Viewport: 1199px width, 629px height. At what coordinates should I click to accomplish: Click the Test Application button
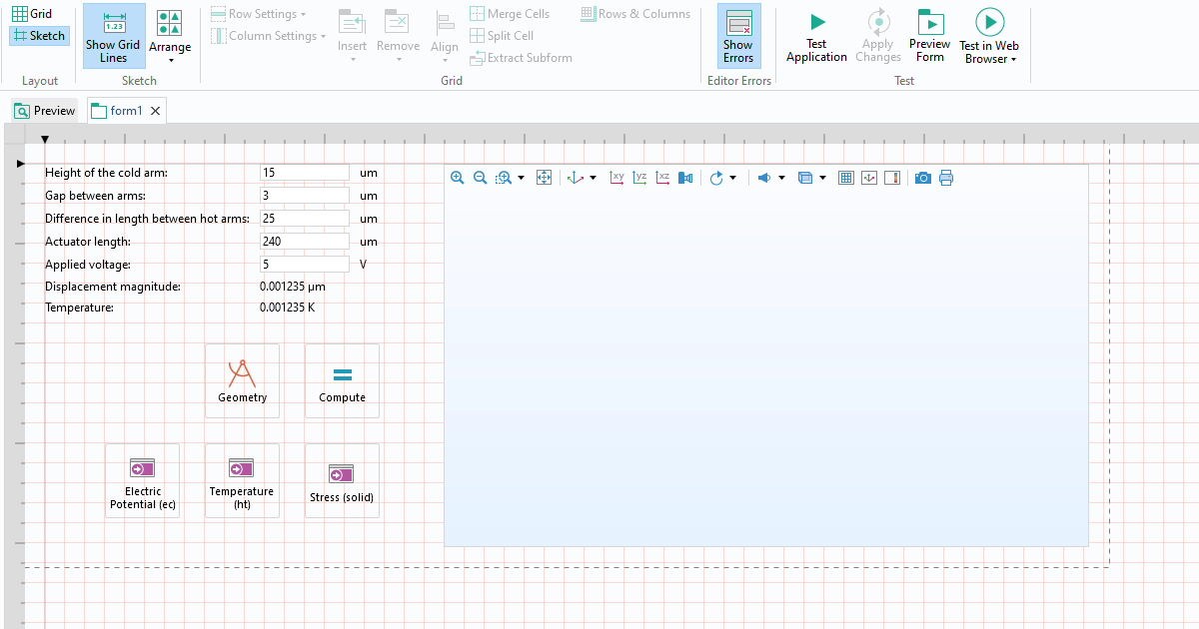pyautogui.click(x=816, y=37)
